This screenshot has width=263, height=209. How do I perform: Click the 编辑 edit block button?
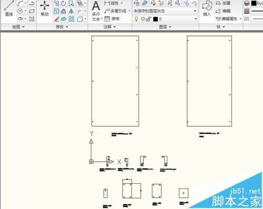[223, 11]
